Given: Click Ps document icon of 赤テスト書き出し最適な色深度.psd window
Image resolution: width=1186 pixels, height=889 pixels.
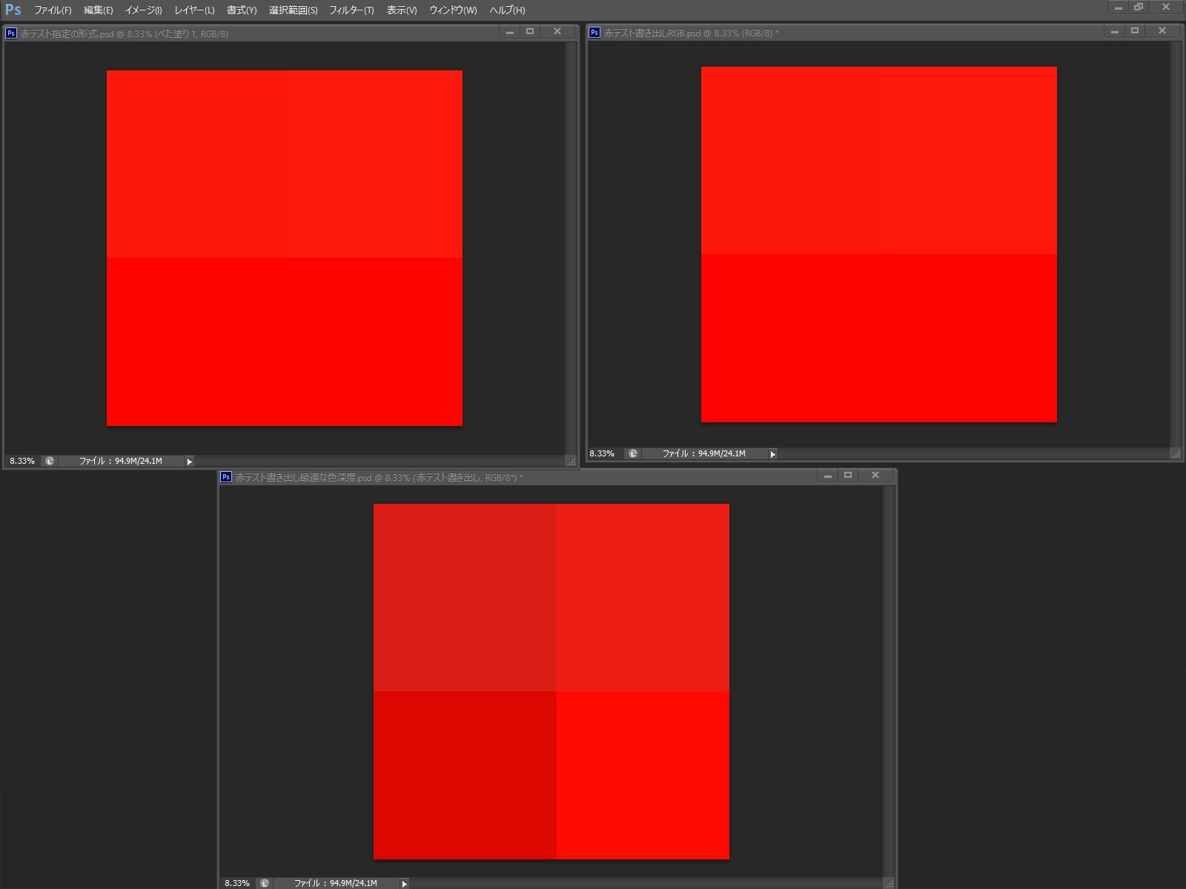Looking at the screenshot, I should [x=226, y=477].
